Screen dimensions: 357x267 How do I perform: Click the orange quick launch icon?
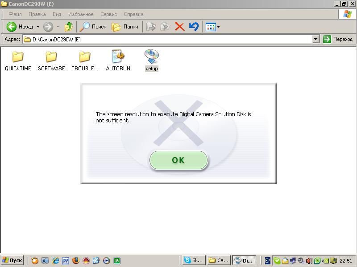point(35,261)
